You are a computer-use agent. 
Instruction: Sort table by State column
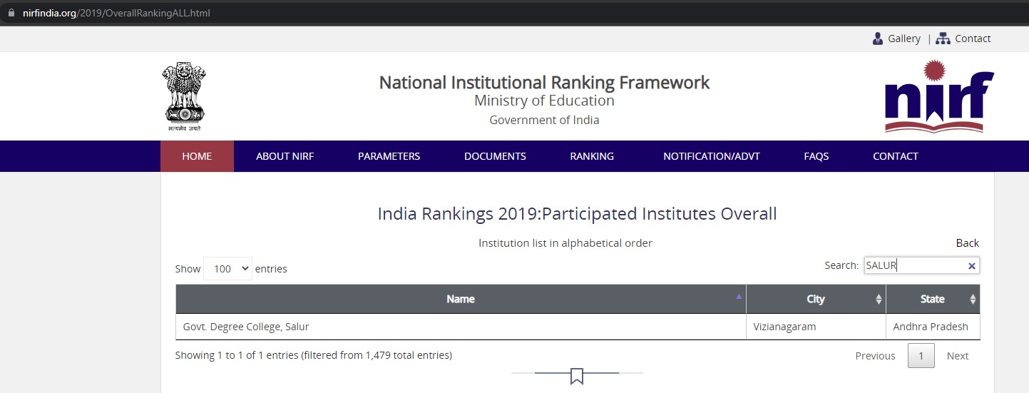pos(933,299)
